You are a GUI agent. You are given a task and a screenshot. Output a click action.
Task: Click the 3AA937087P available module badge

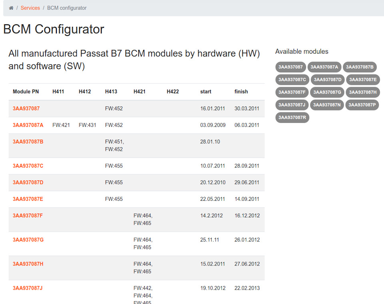point(362,105)
